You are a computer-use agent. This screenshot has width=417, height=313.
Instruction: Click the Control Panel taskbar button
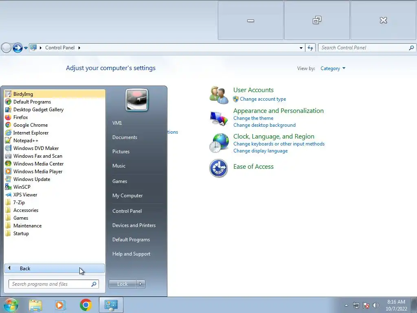111,305
